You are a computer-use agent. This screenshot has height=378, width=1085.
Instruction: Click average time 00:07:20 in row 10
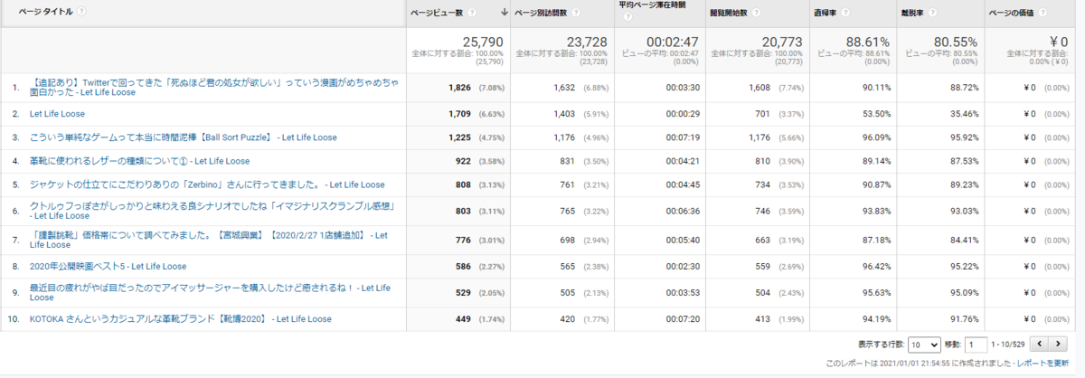pos(684,319)
